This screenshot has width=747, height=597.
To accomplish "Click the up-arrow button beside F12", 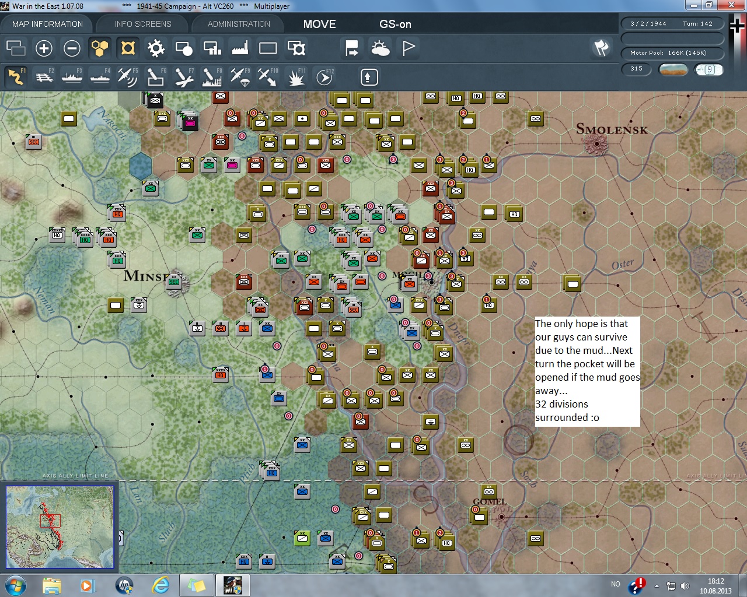I will [369, 77].
